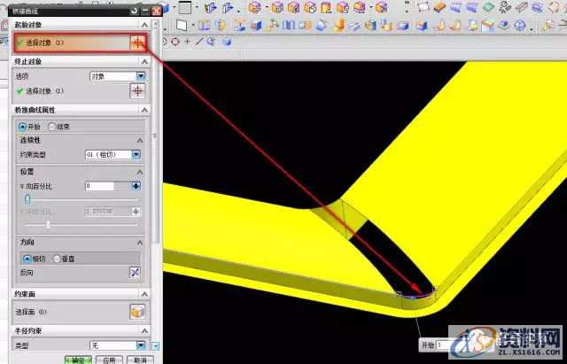Click the U向百分比 slider handle
This screenshot has width=567, height=364.
click(x=26, y=198)
